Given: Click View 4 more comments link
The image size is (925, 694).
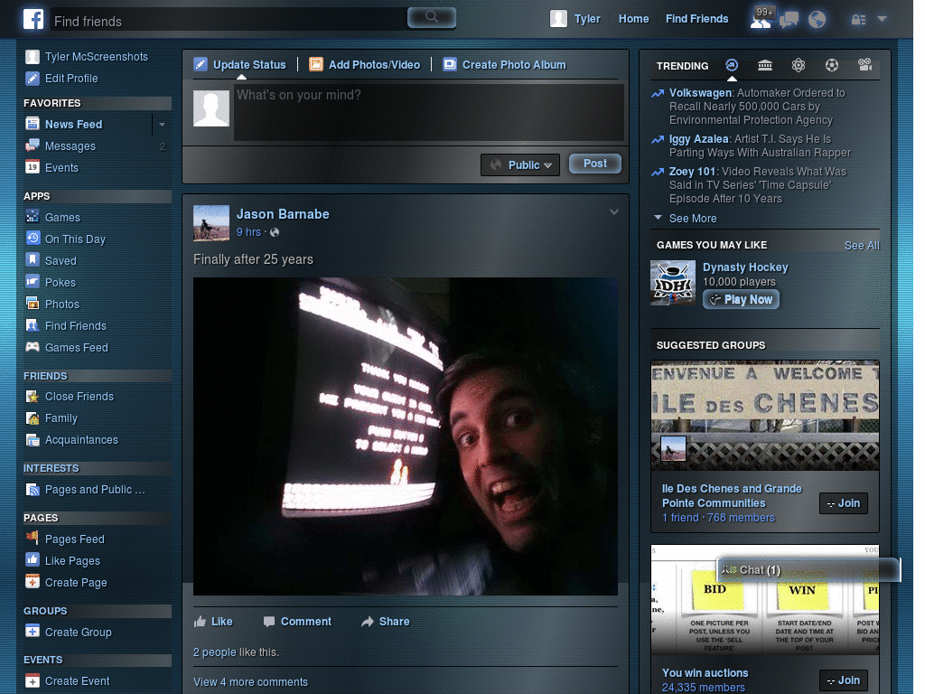Looking at the screenshot, I should (x=251, y=681).
